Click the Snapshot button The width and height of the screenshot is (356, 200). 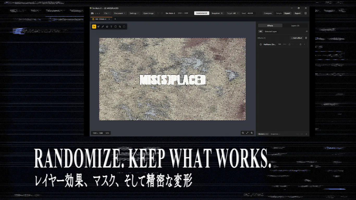(217, 13)
